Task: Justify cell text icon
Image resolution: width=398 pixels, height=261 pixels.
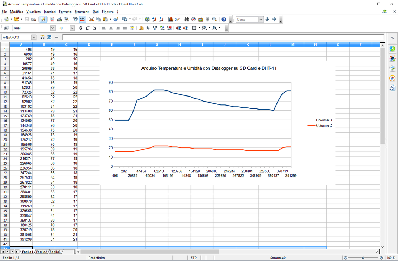Action: (x=125, y=28)
